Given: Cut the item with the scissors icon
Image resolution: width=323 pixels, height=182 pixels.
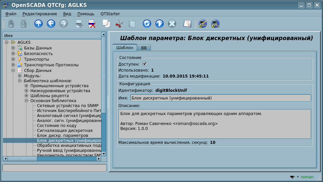Looking at the screenshot, I should (x=119, y=24).
